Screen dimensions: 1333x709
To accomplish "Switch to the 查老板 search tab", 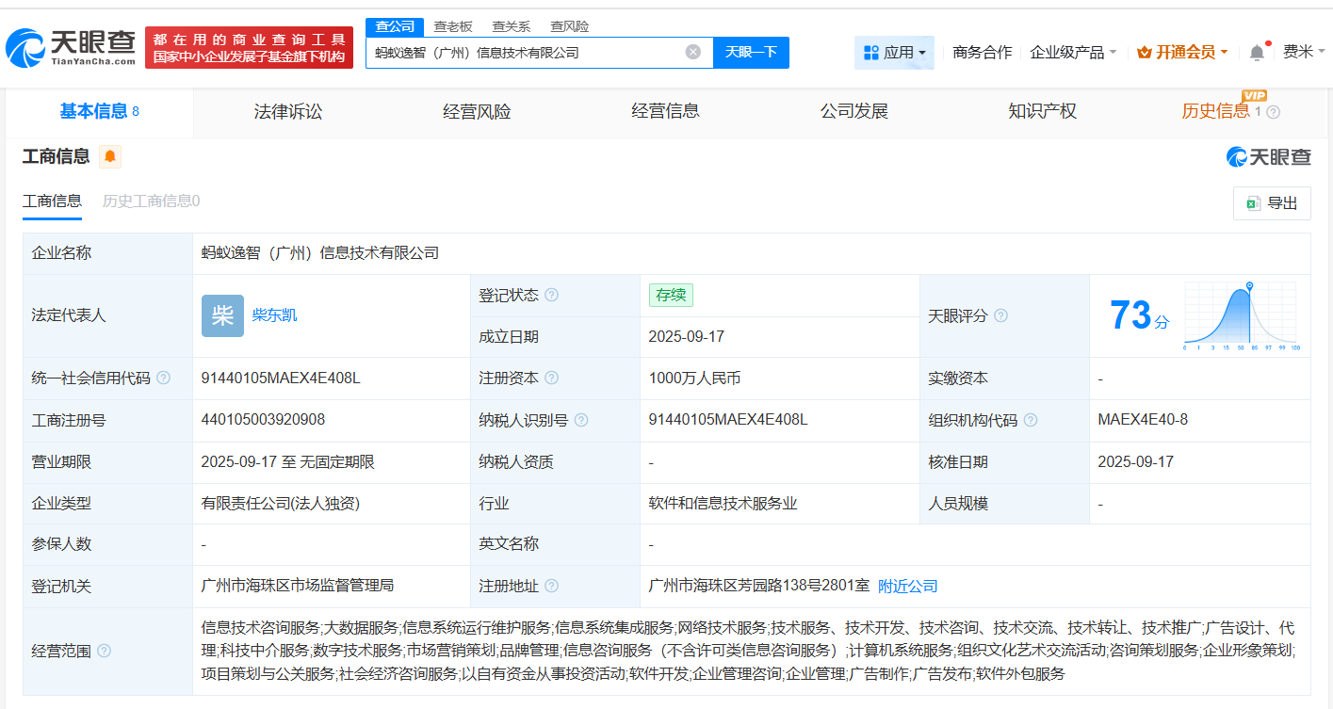I will [454, 25].
